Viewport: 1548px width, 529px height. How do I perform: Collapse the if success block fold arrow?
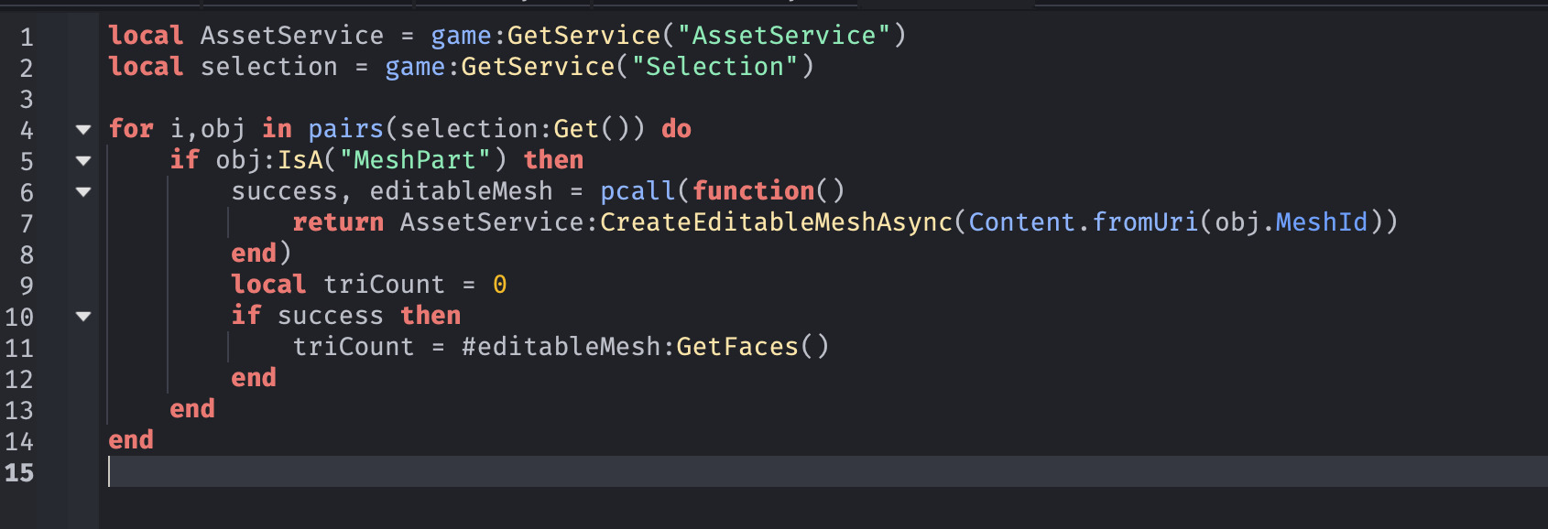click(83, 317)
